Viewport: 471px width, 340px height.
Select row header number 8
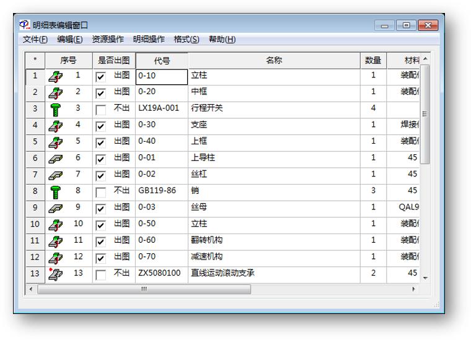(x=35, y=193)
